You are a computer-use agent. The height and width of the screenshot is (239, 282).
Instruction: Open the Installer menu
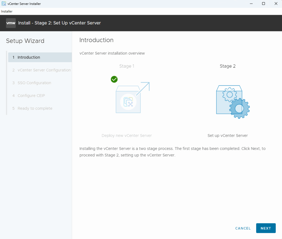(7, 11)
